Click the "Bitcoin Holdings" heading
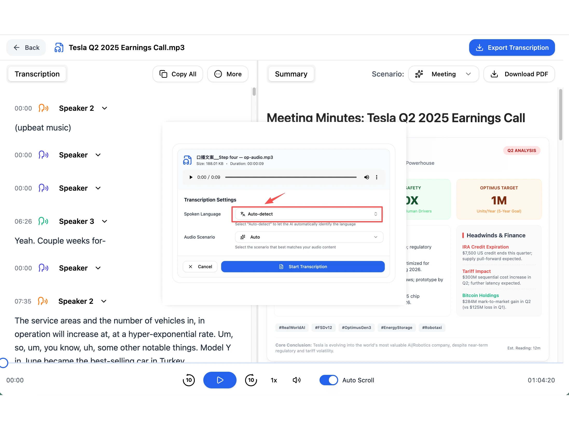This screenshot has height=427, width=569. click(x=481, y=295)
